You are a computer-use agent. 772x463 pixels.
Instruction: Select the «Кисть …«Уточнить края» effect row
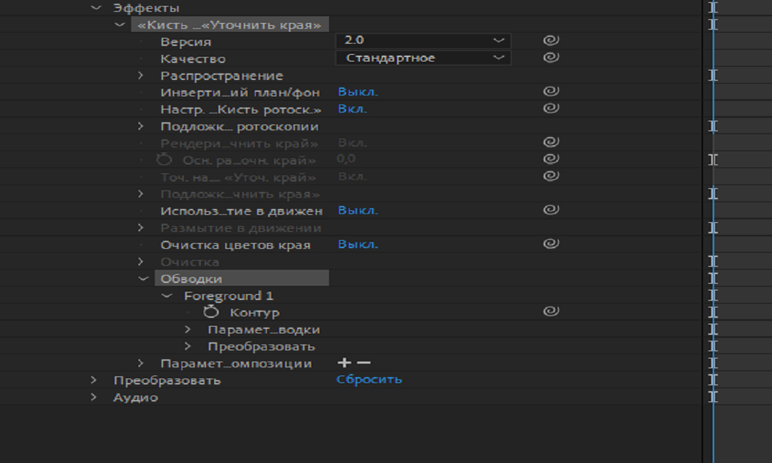[229, 24]
